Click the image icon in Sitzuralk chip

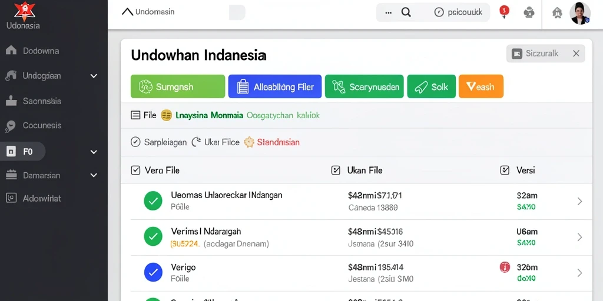click(517, 53)
